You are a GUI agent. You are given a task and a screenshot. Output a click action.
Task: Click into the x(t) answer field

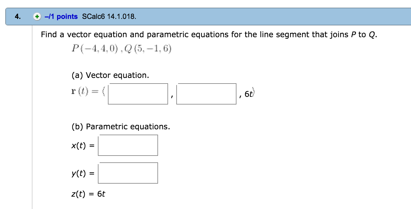click(128, 145)
